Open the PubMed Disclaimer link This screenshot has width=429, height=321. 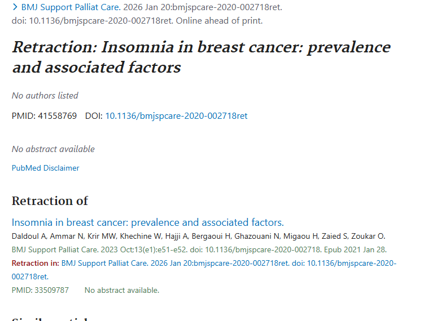46,168
